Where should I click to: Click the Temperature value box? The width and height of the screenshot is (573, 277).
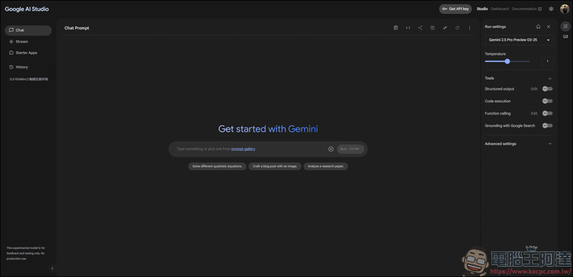pyautogui.click(x=547, y=61)
